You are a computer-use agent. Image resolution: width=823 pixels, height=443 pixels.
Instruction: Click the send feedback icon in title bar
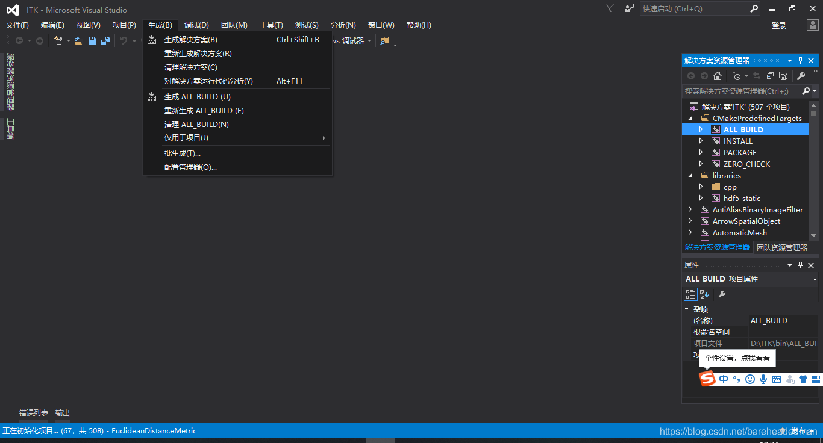pyautogui.click(x=630, y=8)
